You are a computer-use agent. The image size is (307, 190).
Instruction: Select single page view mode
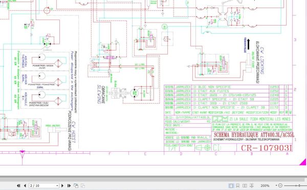[231, 185]
